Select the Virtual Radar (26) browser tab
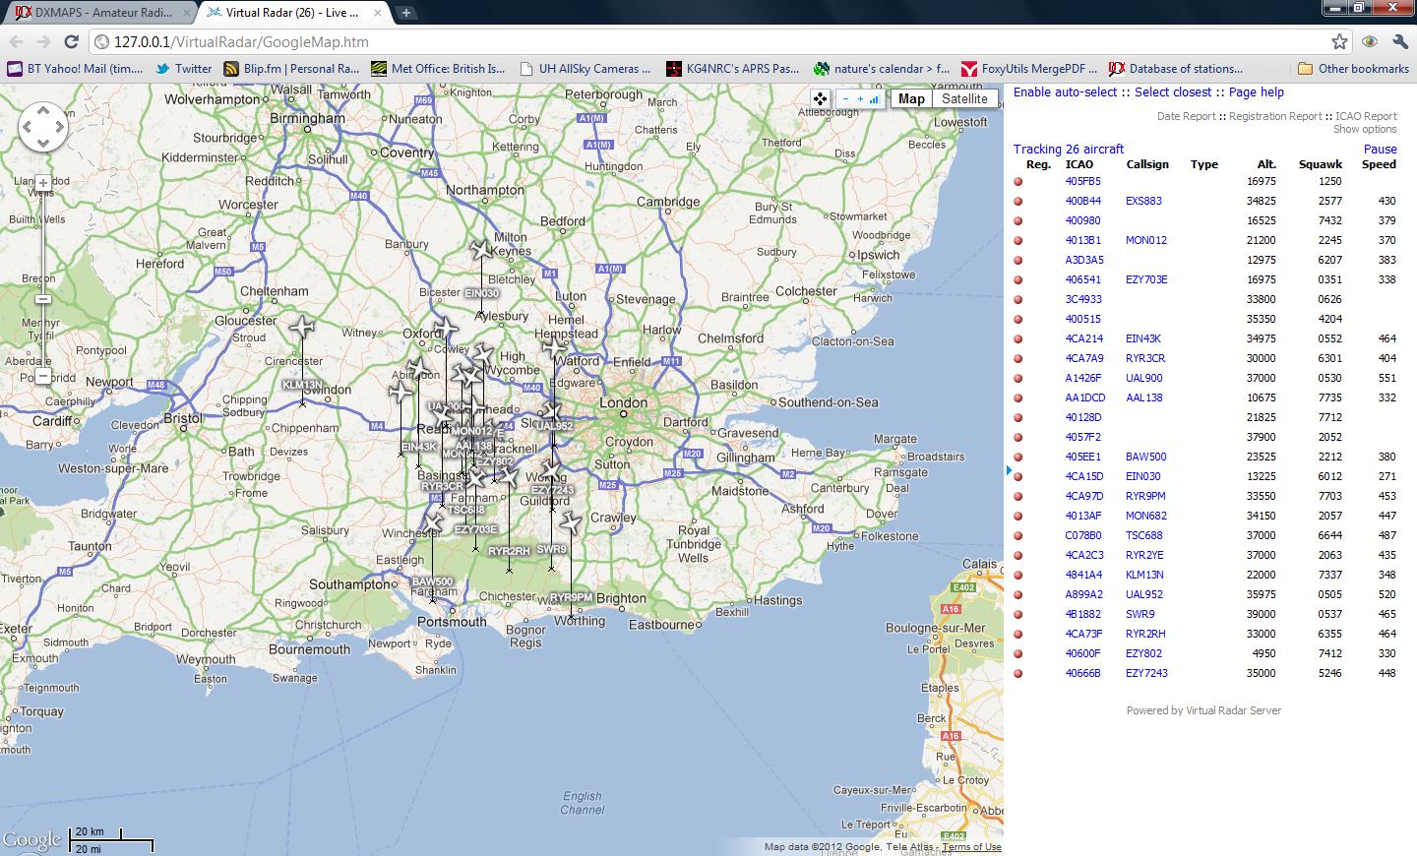Viewport: 1417px width, 856px height. coord(291,13)
